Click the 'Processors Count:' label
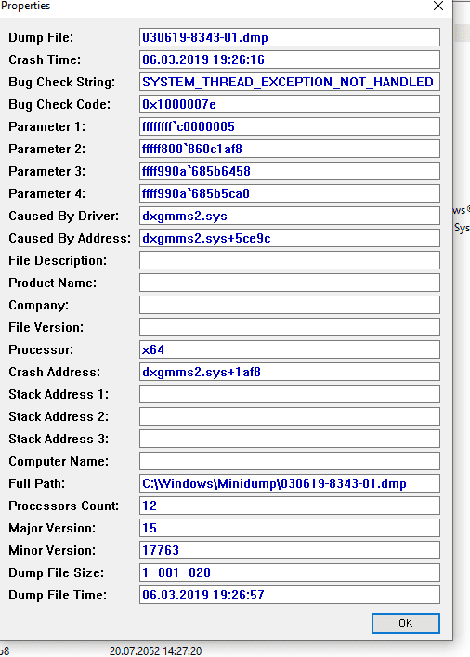 coord(64,506)
